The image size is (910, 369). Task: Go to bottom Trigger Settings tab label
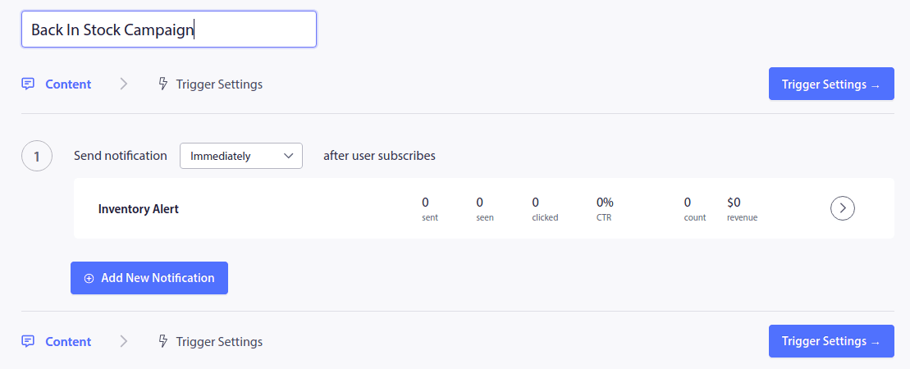click(x=219, y=341)
